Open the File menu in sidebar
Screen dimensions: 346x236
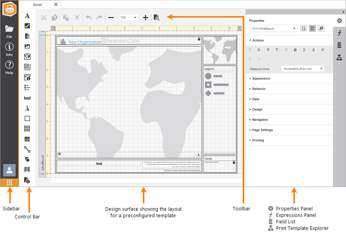tap(9, 31)
